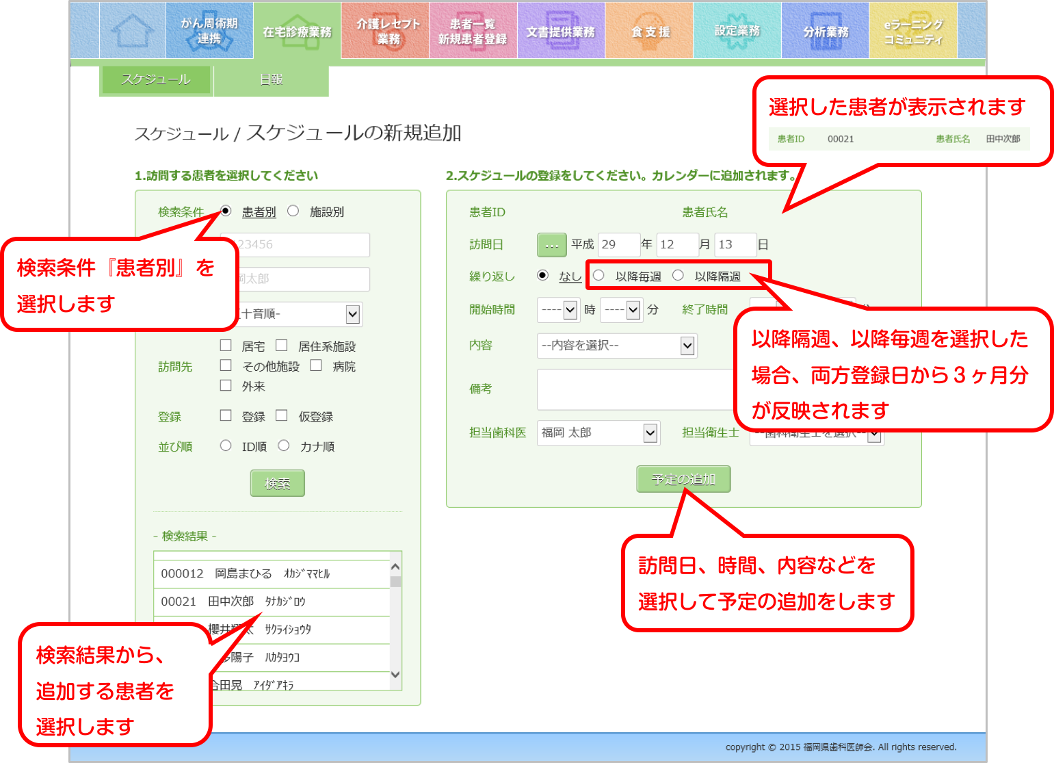Expand the 内容を選択 dropdown

tap(616, 346)
